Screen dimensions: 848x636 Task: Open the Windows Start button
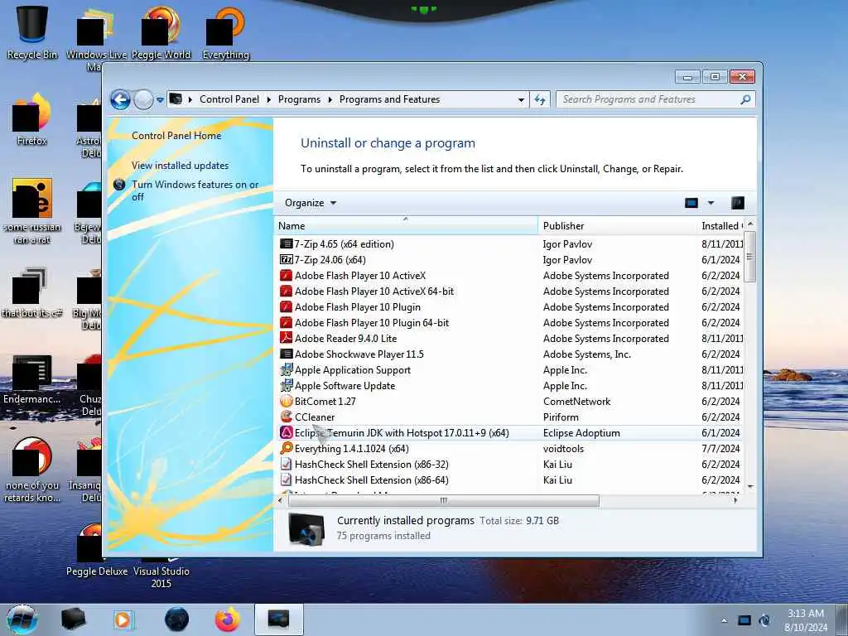(22, 619)
